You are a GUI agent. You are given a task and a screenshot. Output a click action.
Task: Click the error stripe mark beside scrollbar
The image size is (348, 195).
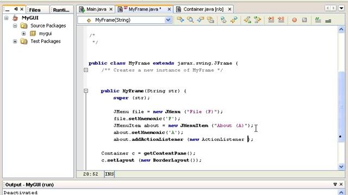(x=340, y=136)
